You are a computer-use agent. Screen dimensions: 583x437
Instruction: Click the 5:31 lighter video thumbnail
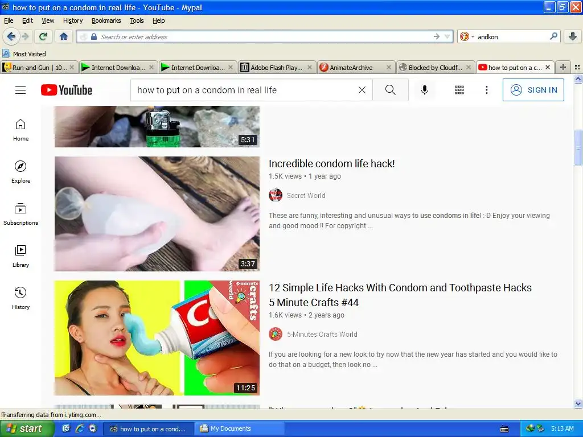(x=157, y=126)
